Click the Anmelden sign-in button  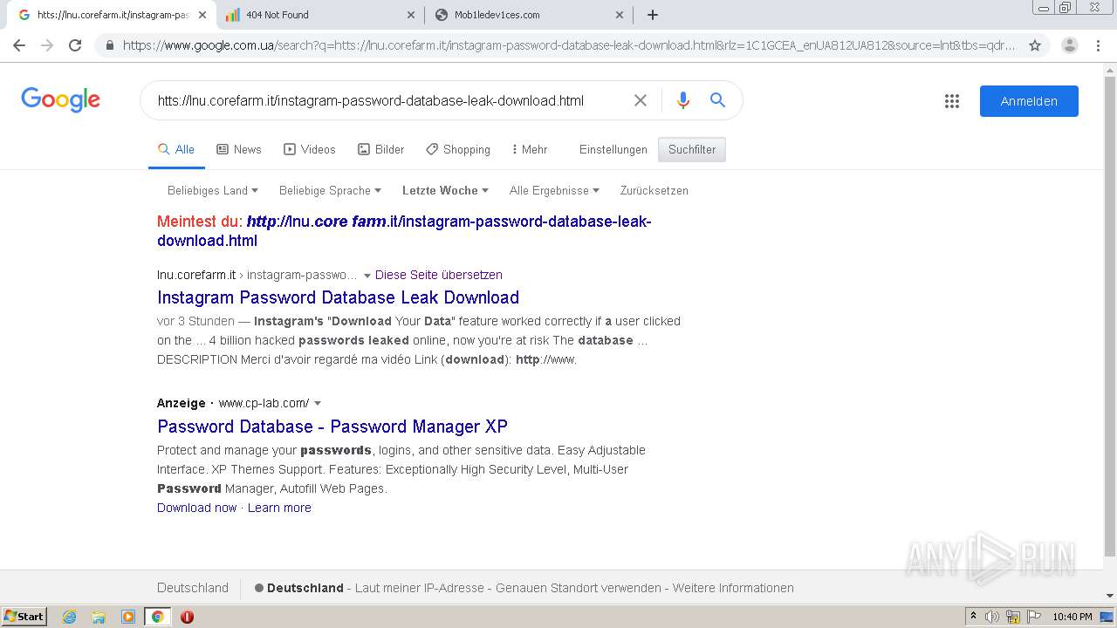1029,101
